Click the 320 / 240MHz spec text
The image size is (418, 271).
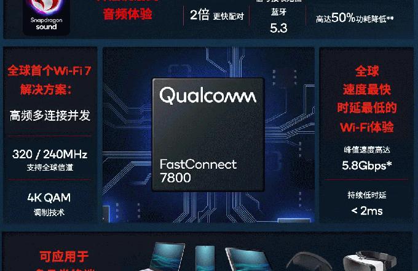click(50, 155)
